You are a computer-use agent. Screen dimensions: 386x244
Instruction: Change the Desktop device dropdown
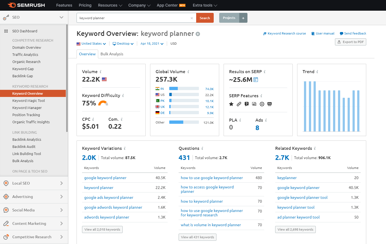click(123, 44)
